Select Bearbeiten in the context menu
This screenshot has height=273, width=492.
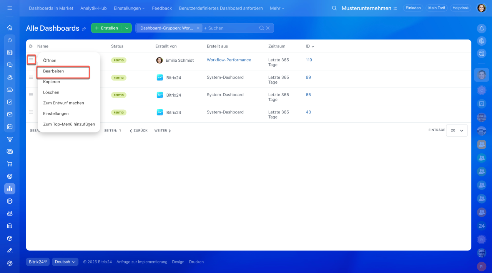(53, 71)
